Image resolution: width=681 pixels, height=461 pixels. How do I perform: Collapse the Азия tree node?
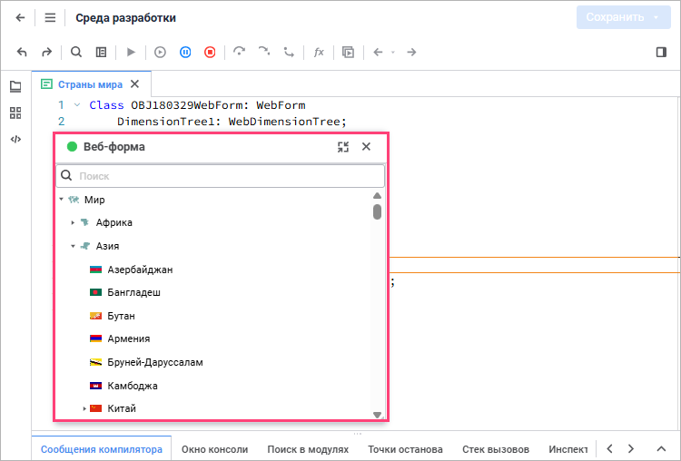click(x=73, y=246)
